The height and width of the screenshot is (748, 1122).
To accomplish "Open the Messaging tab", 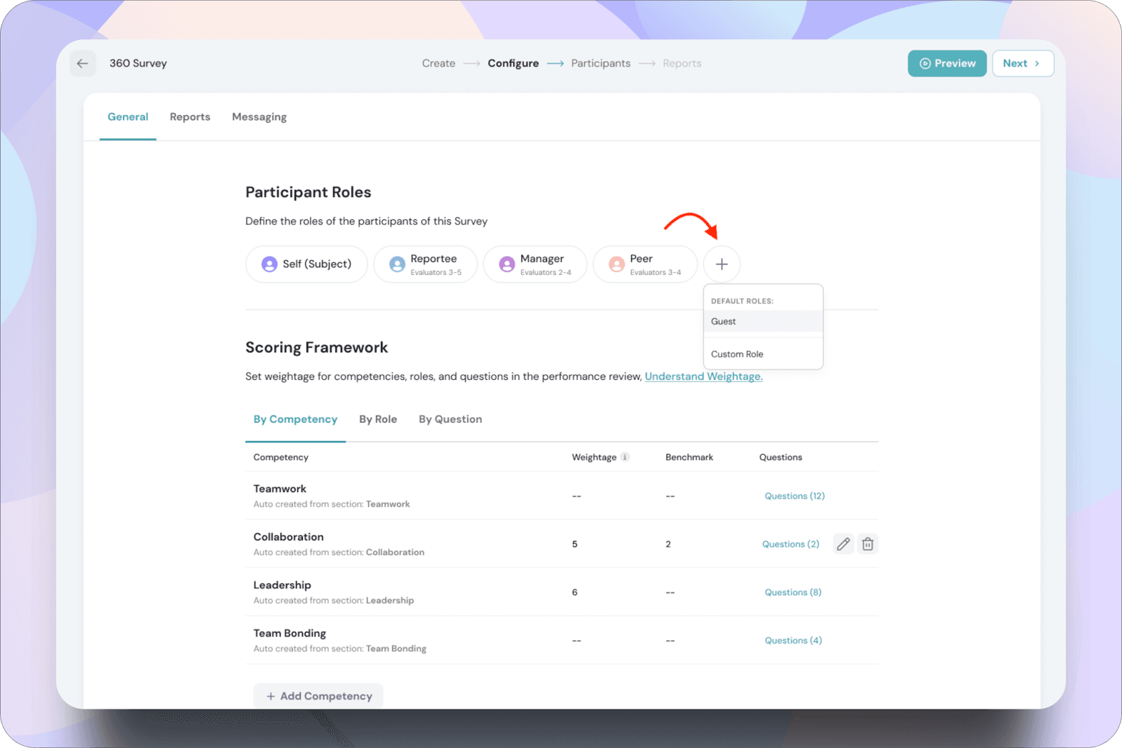I will pos(259,117).
